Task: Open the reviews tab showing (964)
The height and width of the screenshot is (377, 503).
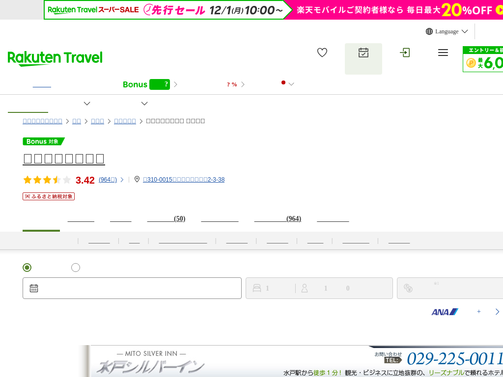Action: 278,219
